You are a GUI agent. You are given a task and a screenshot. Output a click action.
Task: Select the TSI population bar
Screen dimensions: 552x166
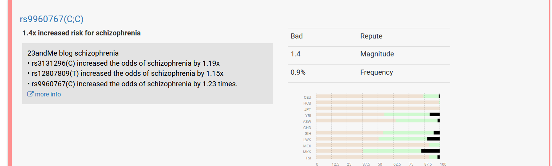(378, 157)
